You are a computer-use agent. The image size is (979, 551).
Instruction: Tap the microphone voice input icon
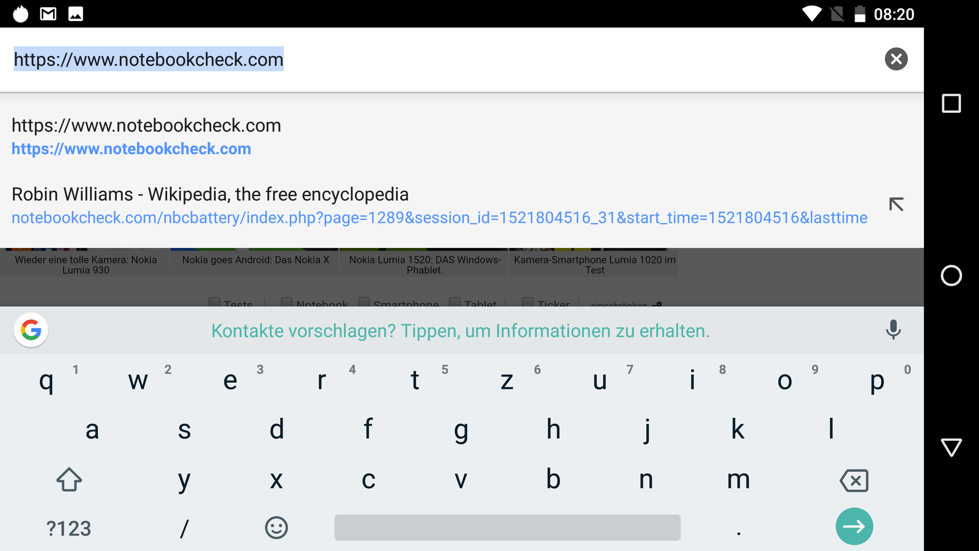click(893, 330)
